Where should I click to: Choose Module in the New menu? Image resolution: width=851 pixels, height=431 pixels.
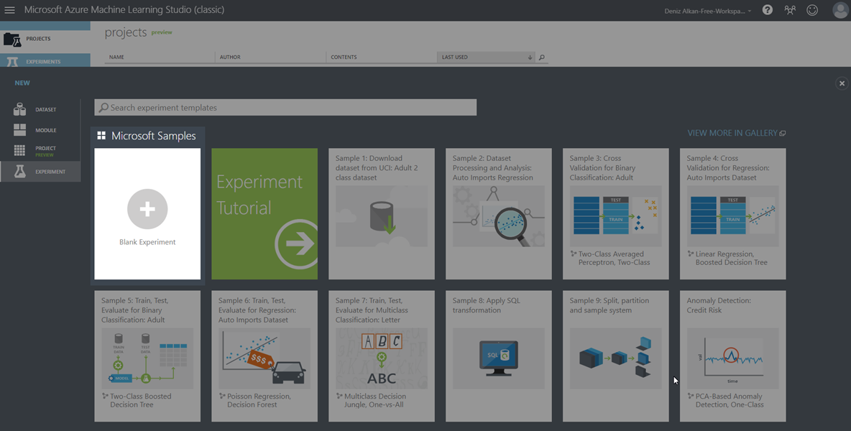(x=41, y=130)
